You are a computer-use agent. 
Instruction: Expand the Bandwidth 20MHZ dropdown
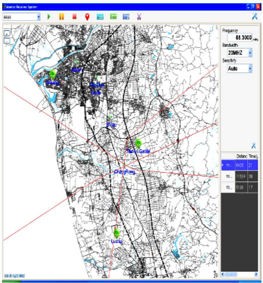click(x=250, y=53)
